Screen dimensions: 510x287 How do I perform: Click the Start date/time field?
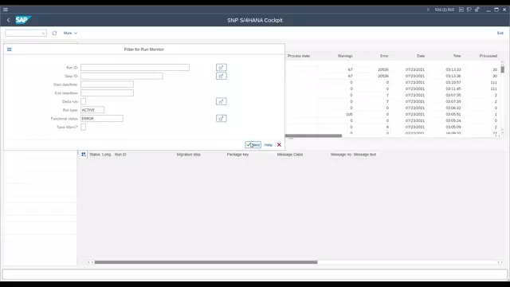click(x=107, y=85)
